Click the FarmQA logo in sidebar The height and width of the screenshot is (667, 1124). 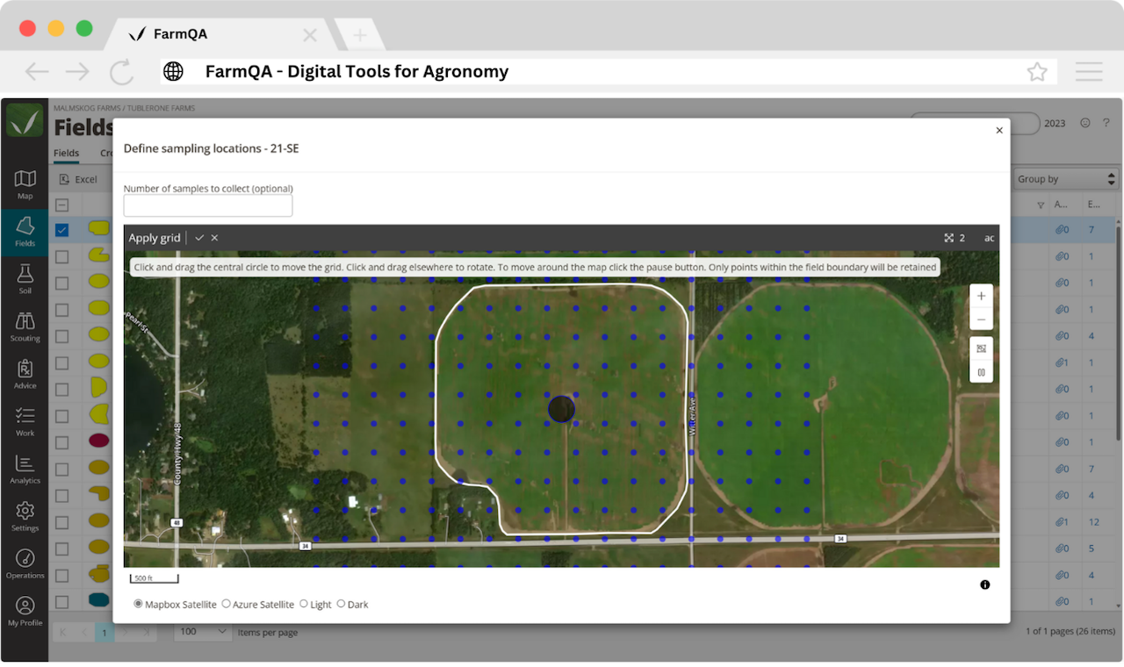(25, 119)
